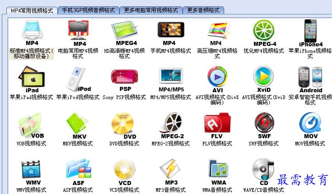The height and width of the screenshot is (194, 332).
Task: Click the WMA音频格式 label
Action: click(217, 190)
